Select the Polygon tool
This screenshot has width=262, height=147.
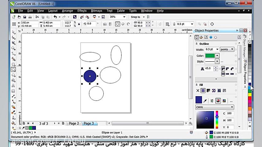coord(13,75)
